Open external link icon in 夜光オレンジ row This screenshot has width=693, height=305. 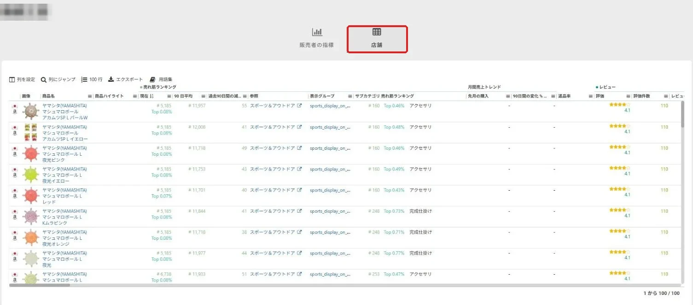pos(299,232)
